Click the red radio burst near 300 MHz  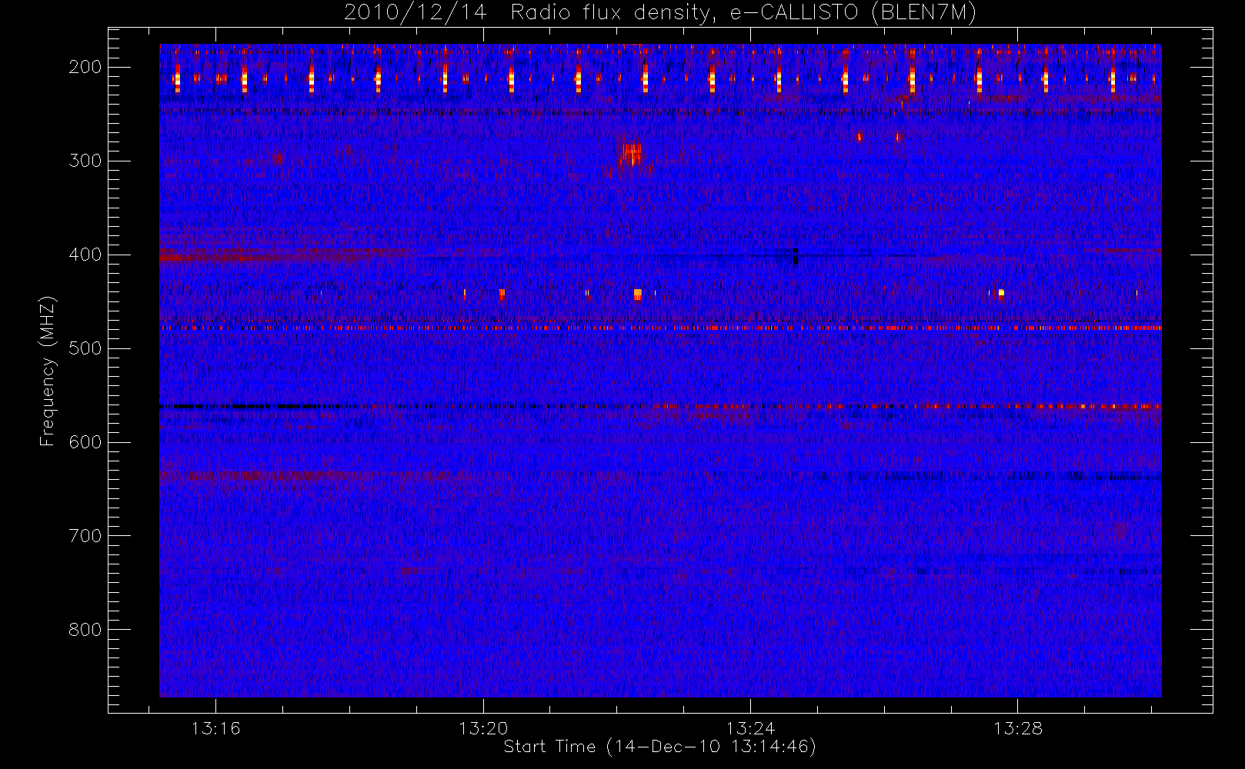[x=632, y=156]
